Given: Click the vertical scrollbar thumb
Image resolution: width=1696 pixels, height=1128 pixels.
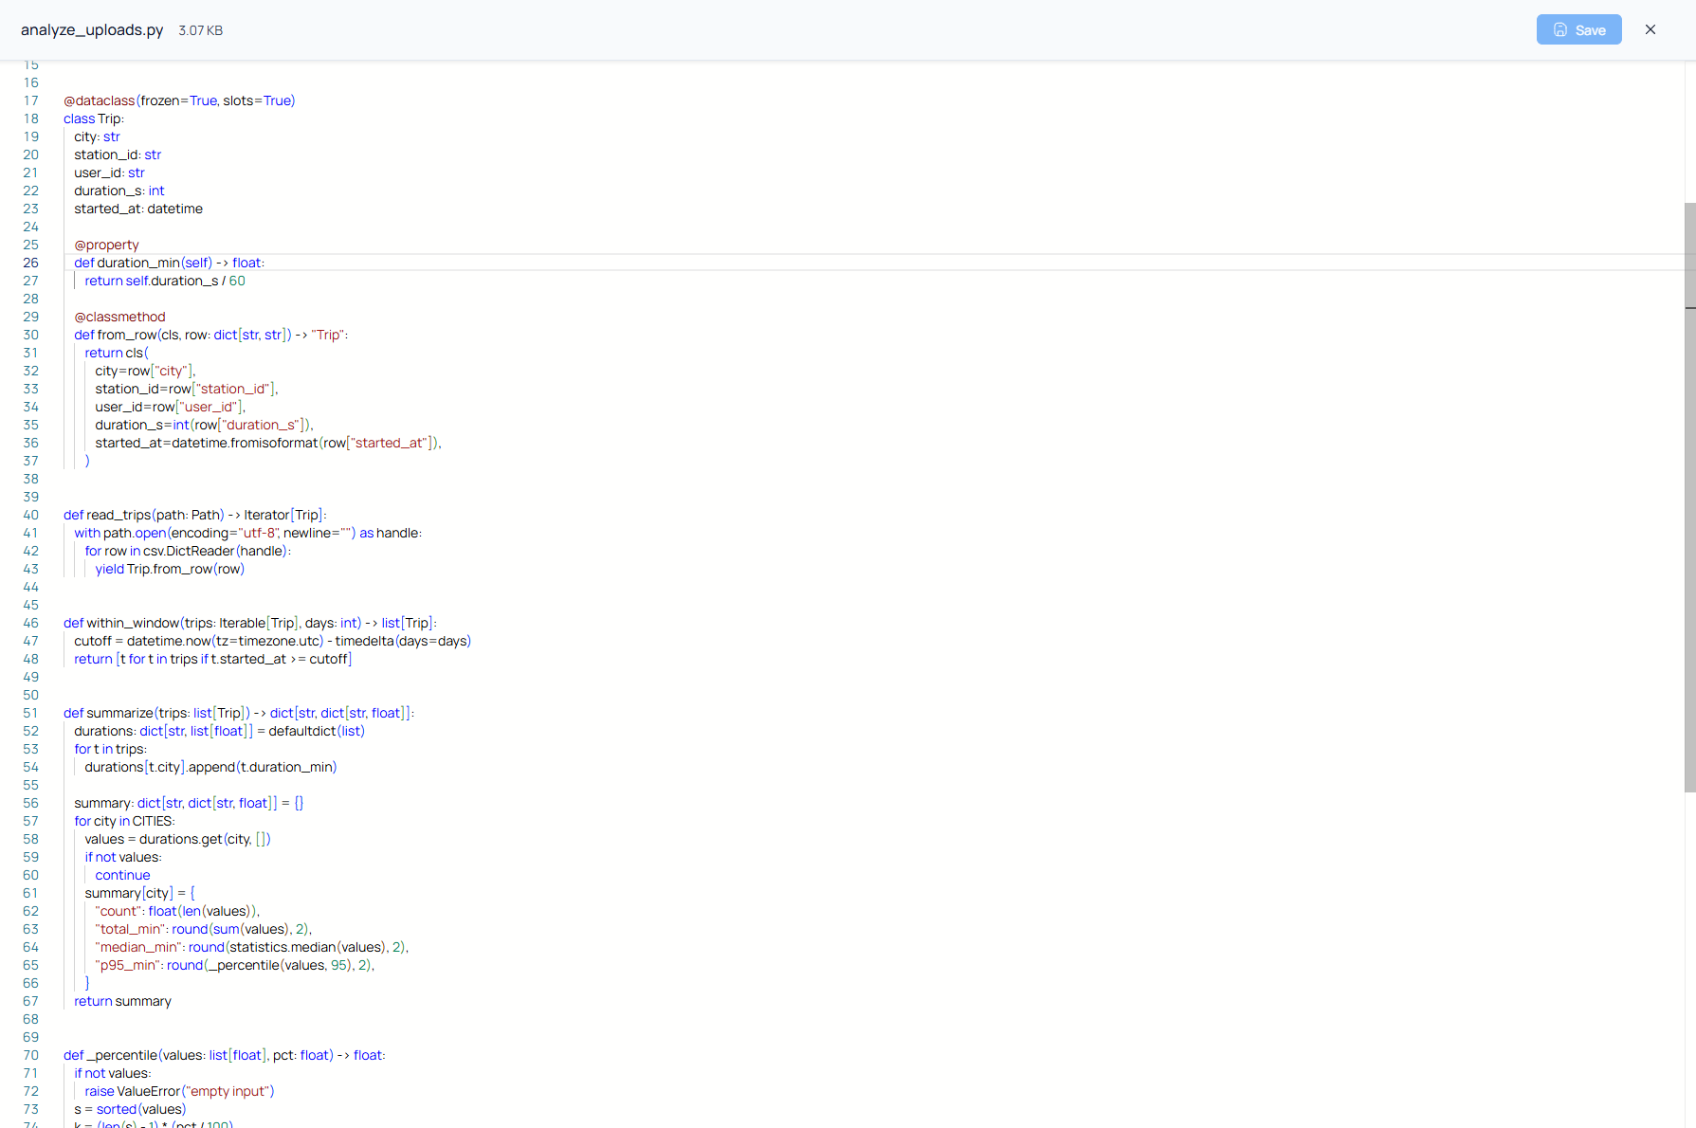Looking at the screenshot, I should (x=1689, y=497).
